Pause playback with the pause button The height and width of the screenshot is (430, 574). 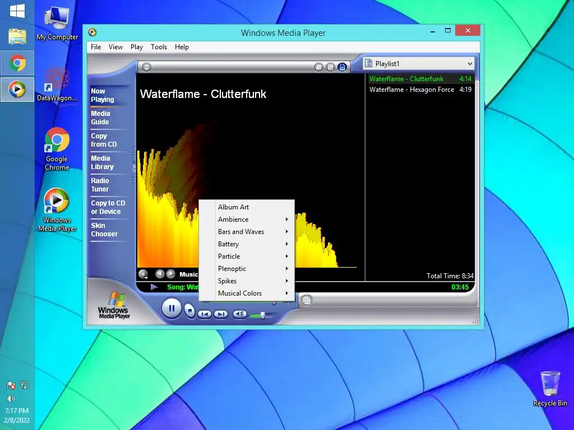[x=172, y=309]
